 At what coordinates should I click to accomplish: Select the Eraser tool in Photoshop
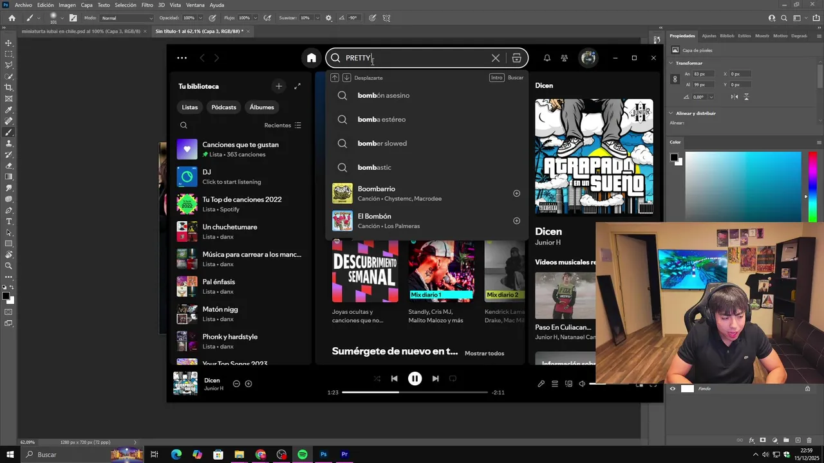click(8, 166)
